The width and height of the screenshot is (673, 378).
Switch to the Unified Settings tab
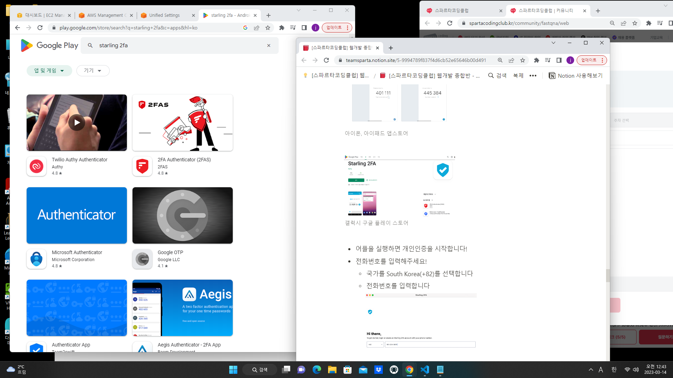click(168, 15)
